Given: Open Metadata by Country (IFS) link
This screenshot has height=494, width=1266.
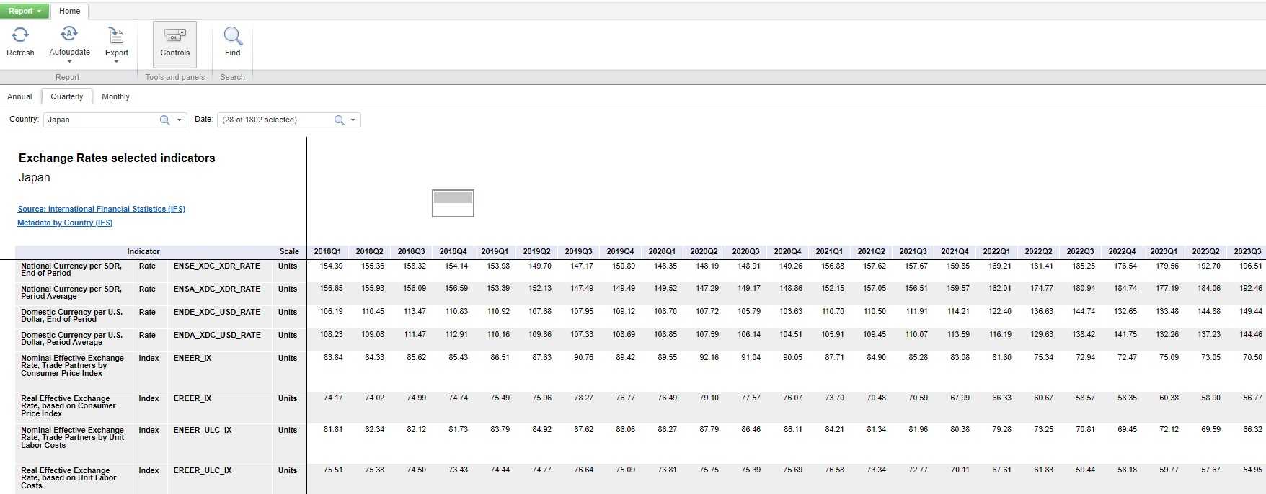Looking at the screenshot, I should click(x=65, y=223).
